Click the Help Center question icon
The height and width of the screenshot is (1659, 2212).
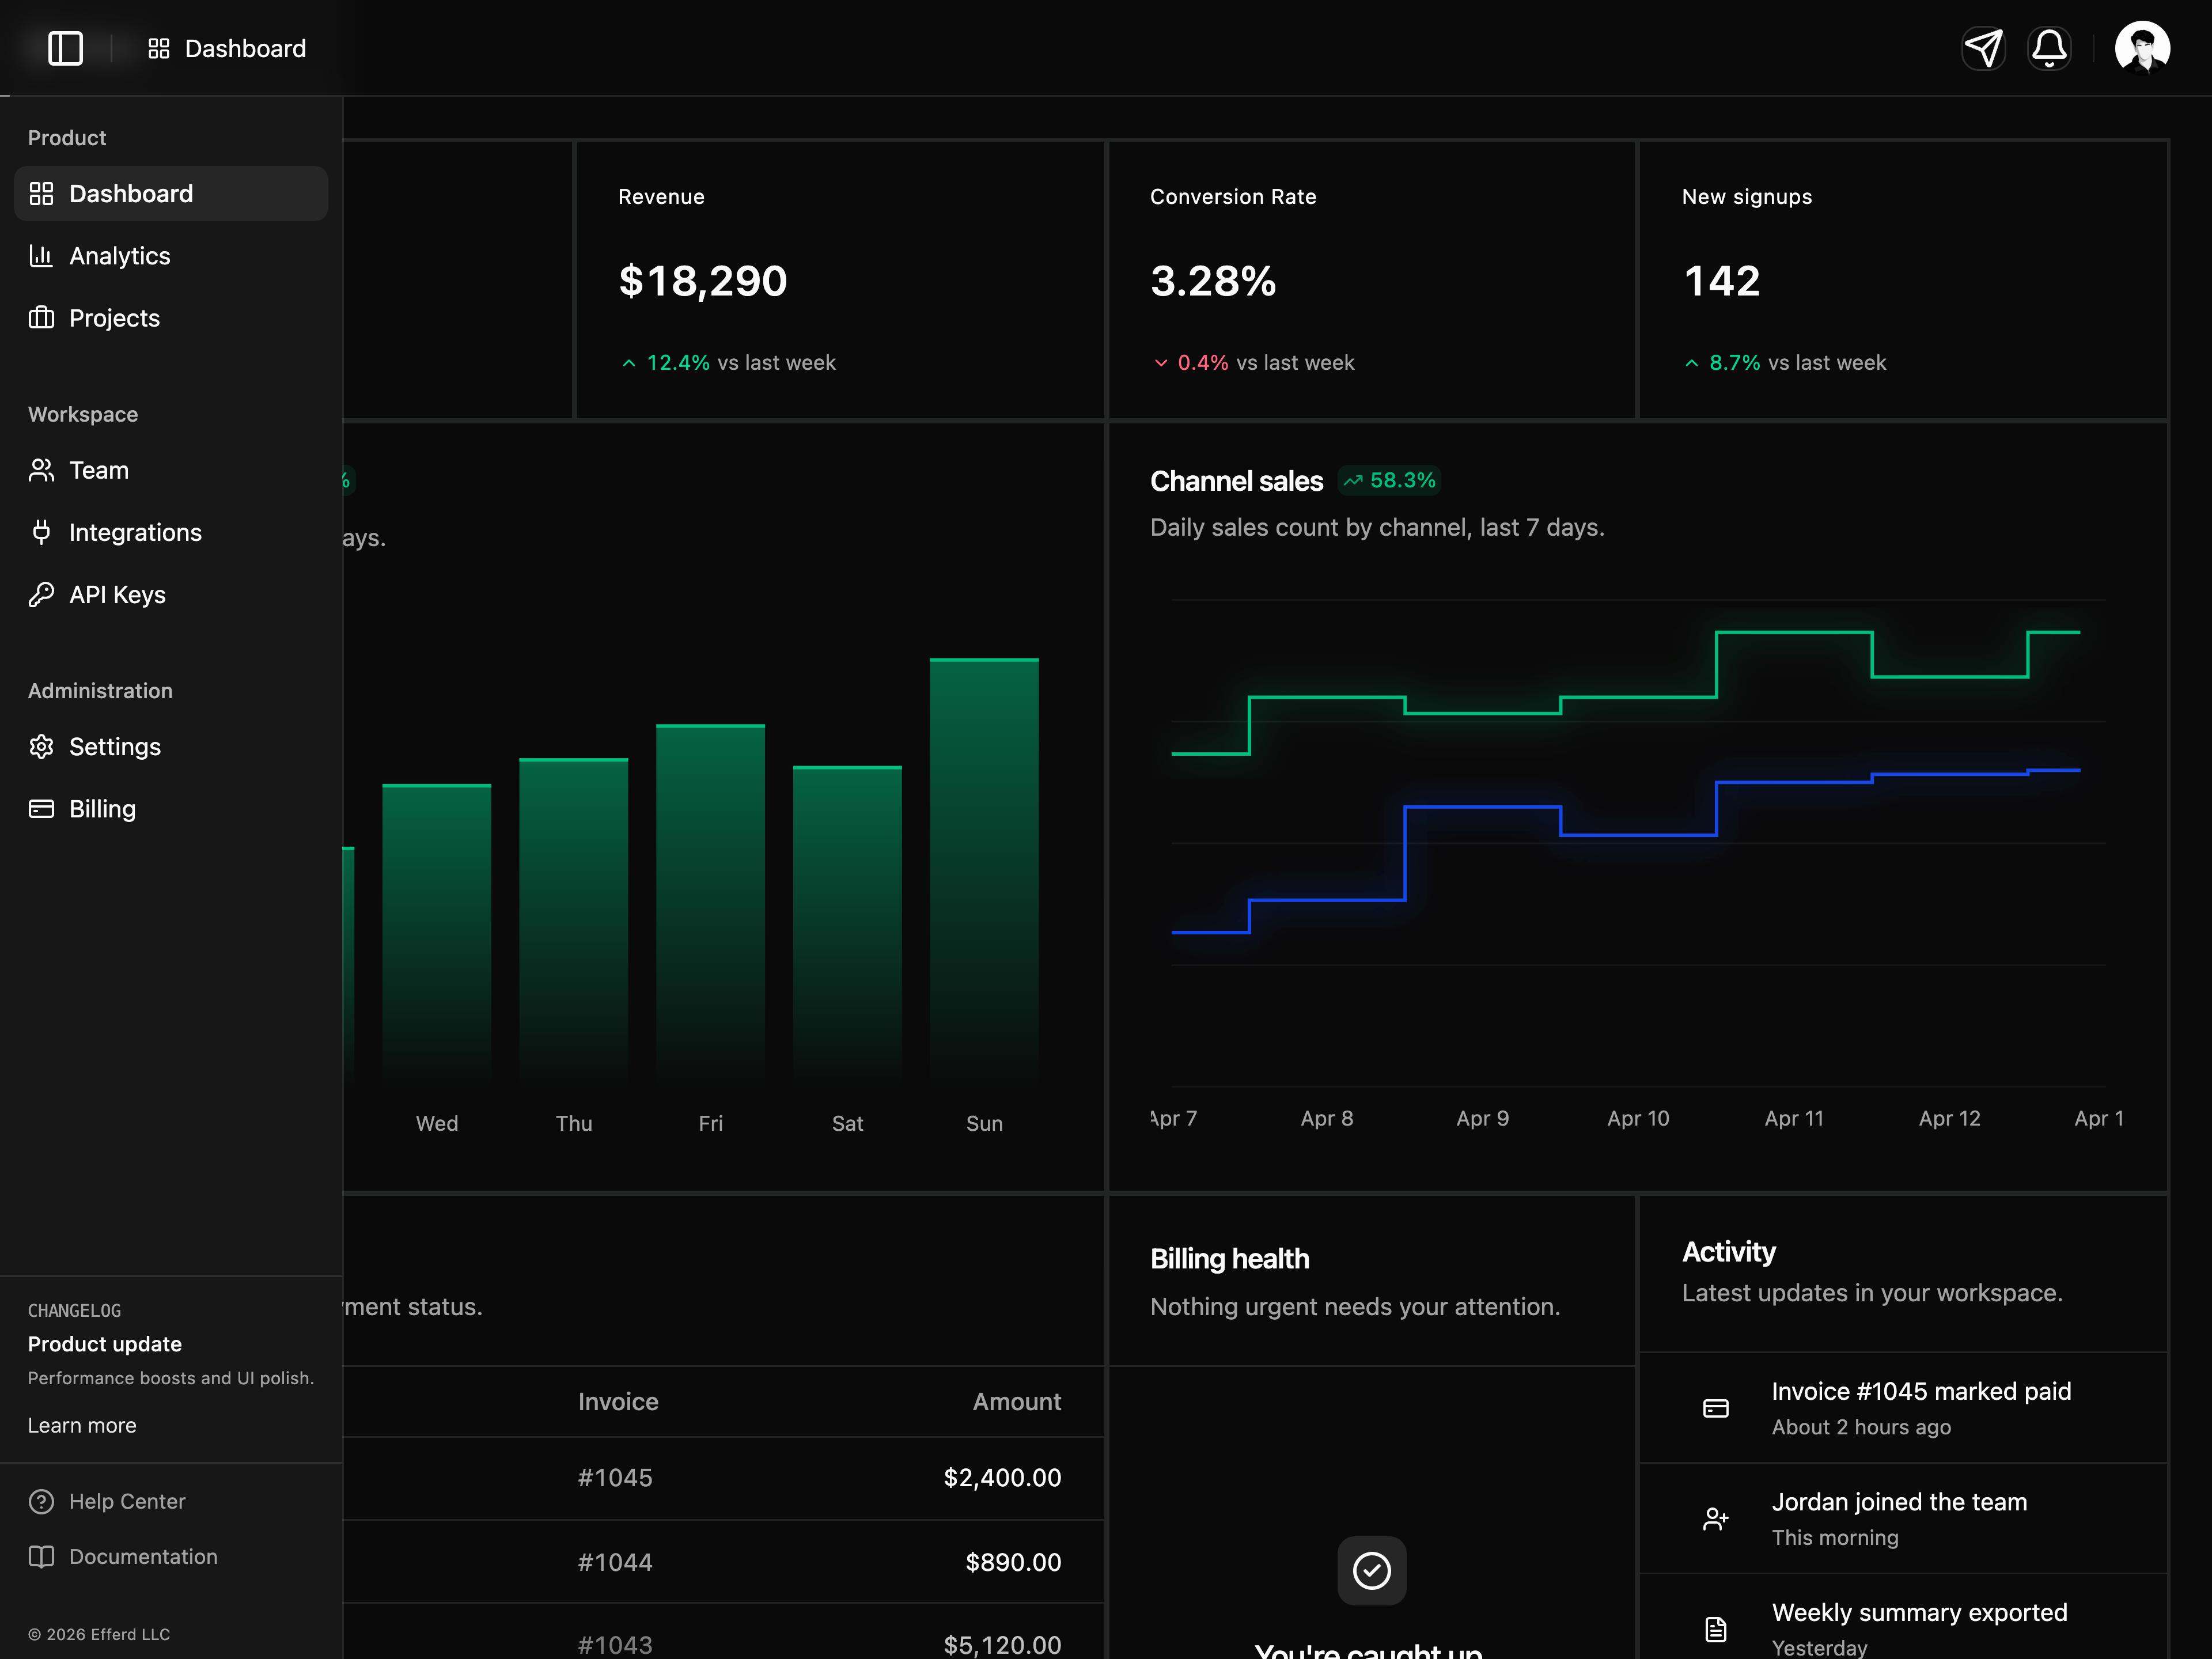point(41,1501)
